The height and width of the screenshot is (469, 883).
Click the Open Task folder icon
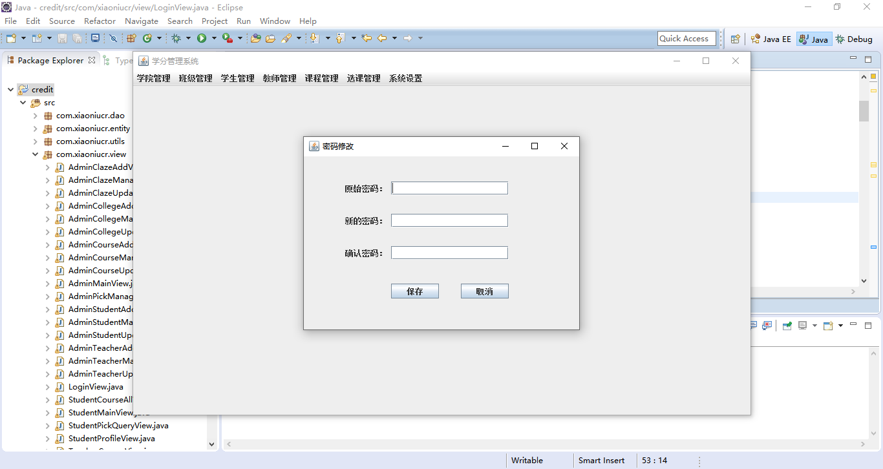[270, 39]
